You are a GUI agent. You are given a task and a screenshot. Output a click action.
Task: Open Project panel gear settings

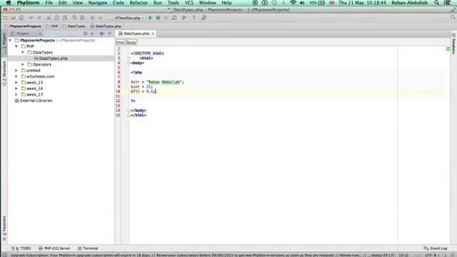coord(101,34)
